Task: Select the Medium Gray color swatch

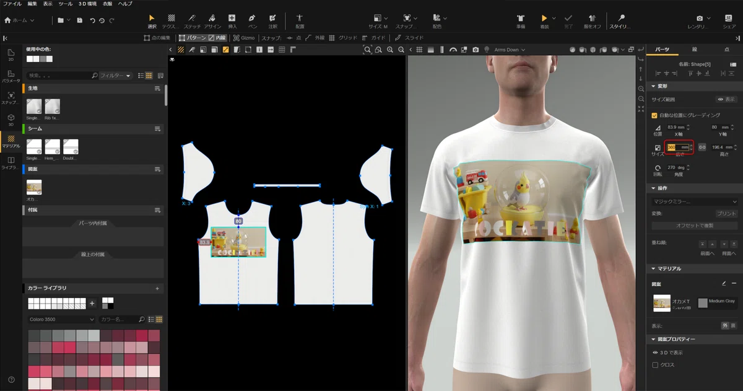Action: (x=703, y=303)
